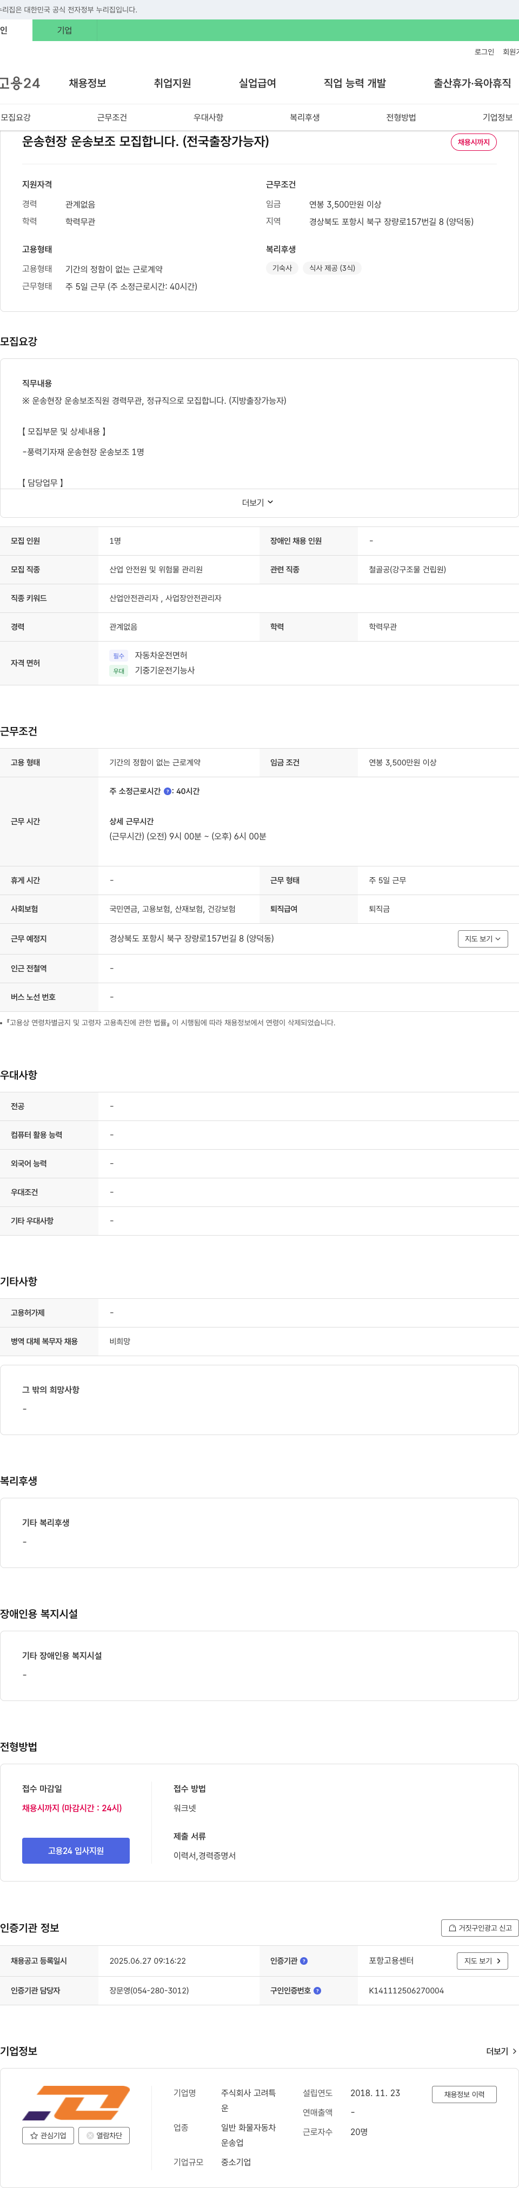The image size is (519, 2188).
Task: Click the contact 장문영(054-280-3012)
Action: coord(149,1990)
